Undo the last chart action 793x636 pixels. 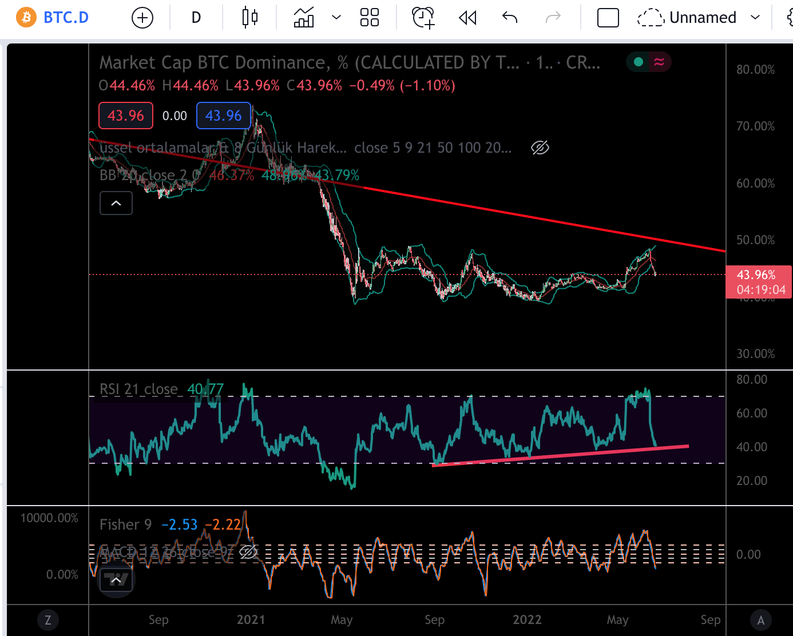tap(510, 18)
